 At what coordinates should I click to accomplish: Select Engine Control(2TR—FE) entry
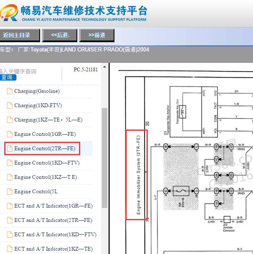tap(45, 149)
